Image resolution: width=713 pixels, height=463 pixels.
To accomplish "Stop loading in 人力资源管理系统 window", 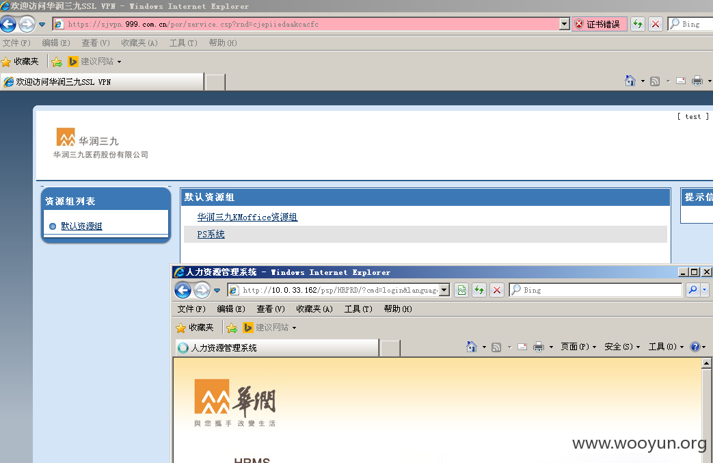I will tap(497, 290).
